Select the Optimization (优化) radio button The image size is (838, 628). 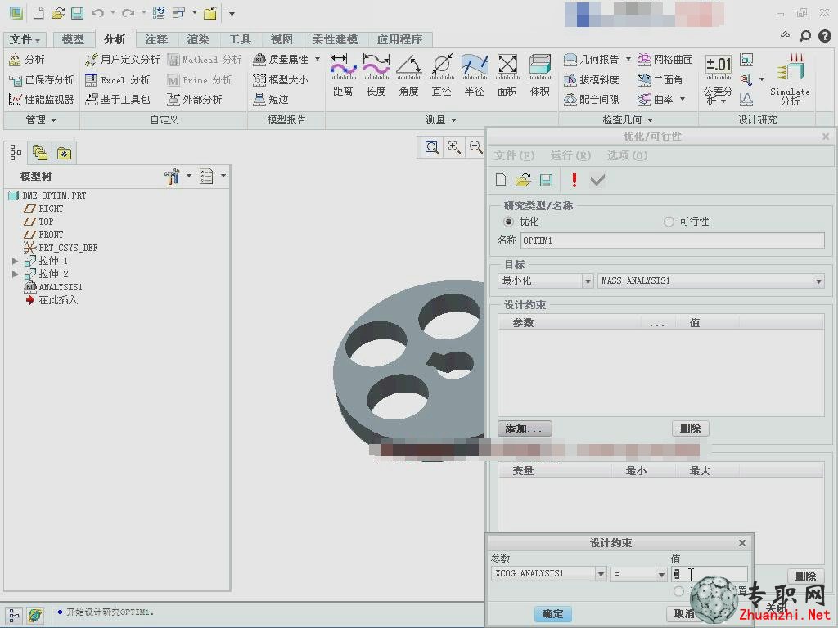508,222
